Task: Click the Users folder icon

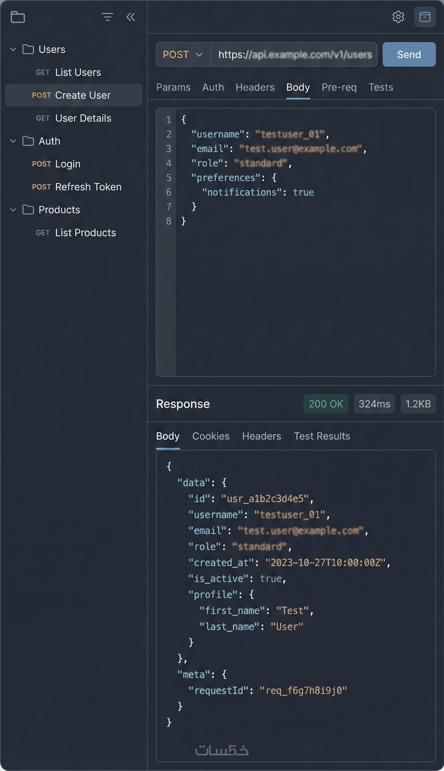Action: click(x=28, y=49)
